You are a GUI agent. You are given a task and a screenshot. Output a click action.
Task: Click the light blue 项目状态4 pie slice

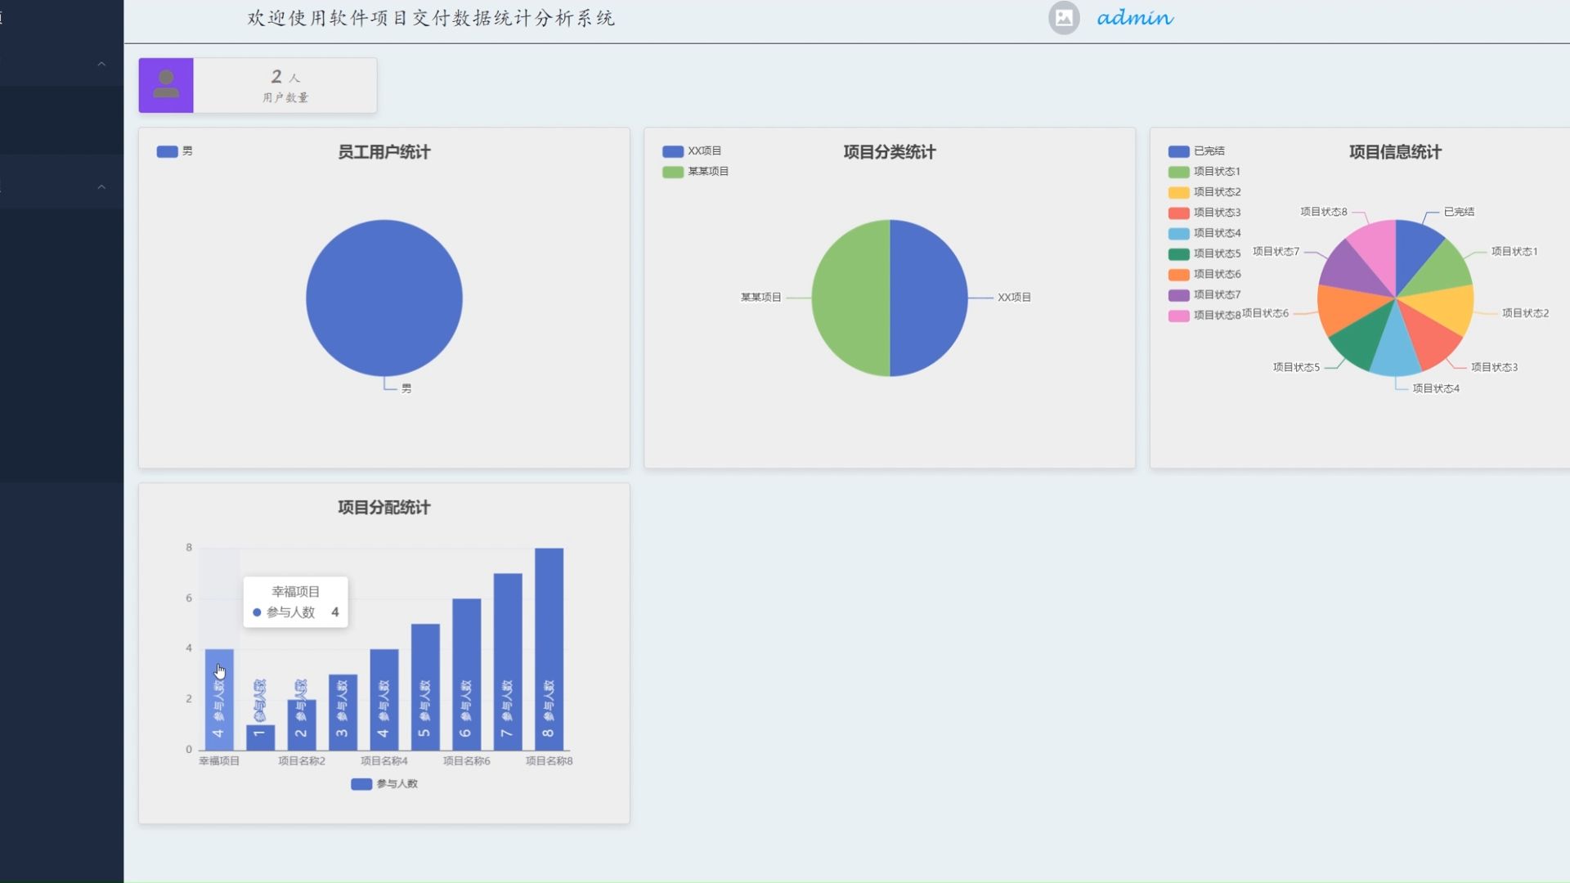[1395, 347]
